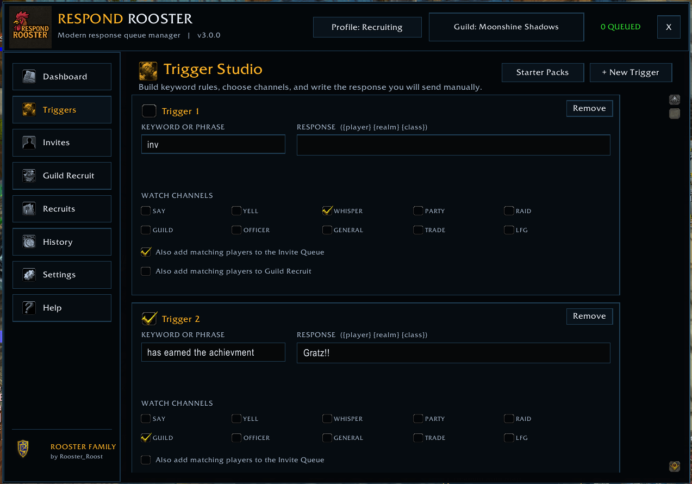The image size is (692, 484).
Task: Open Starter Packs
Action: click(x=543, y=72)
